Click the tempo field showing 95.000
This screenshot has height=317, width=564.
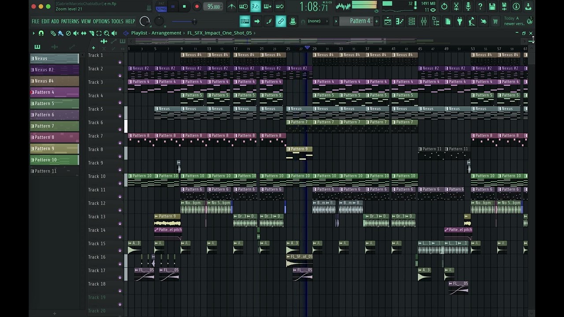[214, 7]
